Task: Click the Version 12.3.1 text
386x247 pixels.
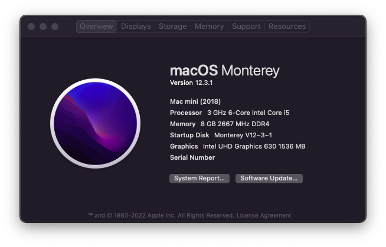Action: (191, 83)
